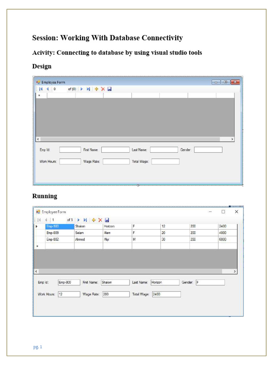Screen dimensions: 274x366
Task: Click new row asterisk header in Running grid
Action: pos(40,246)
